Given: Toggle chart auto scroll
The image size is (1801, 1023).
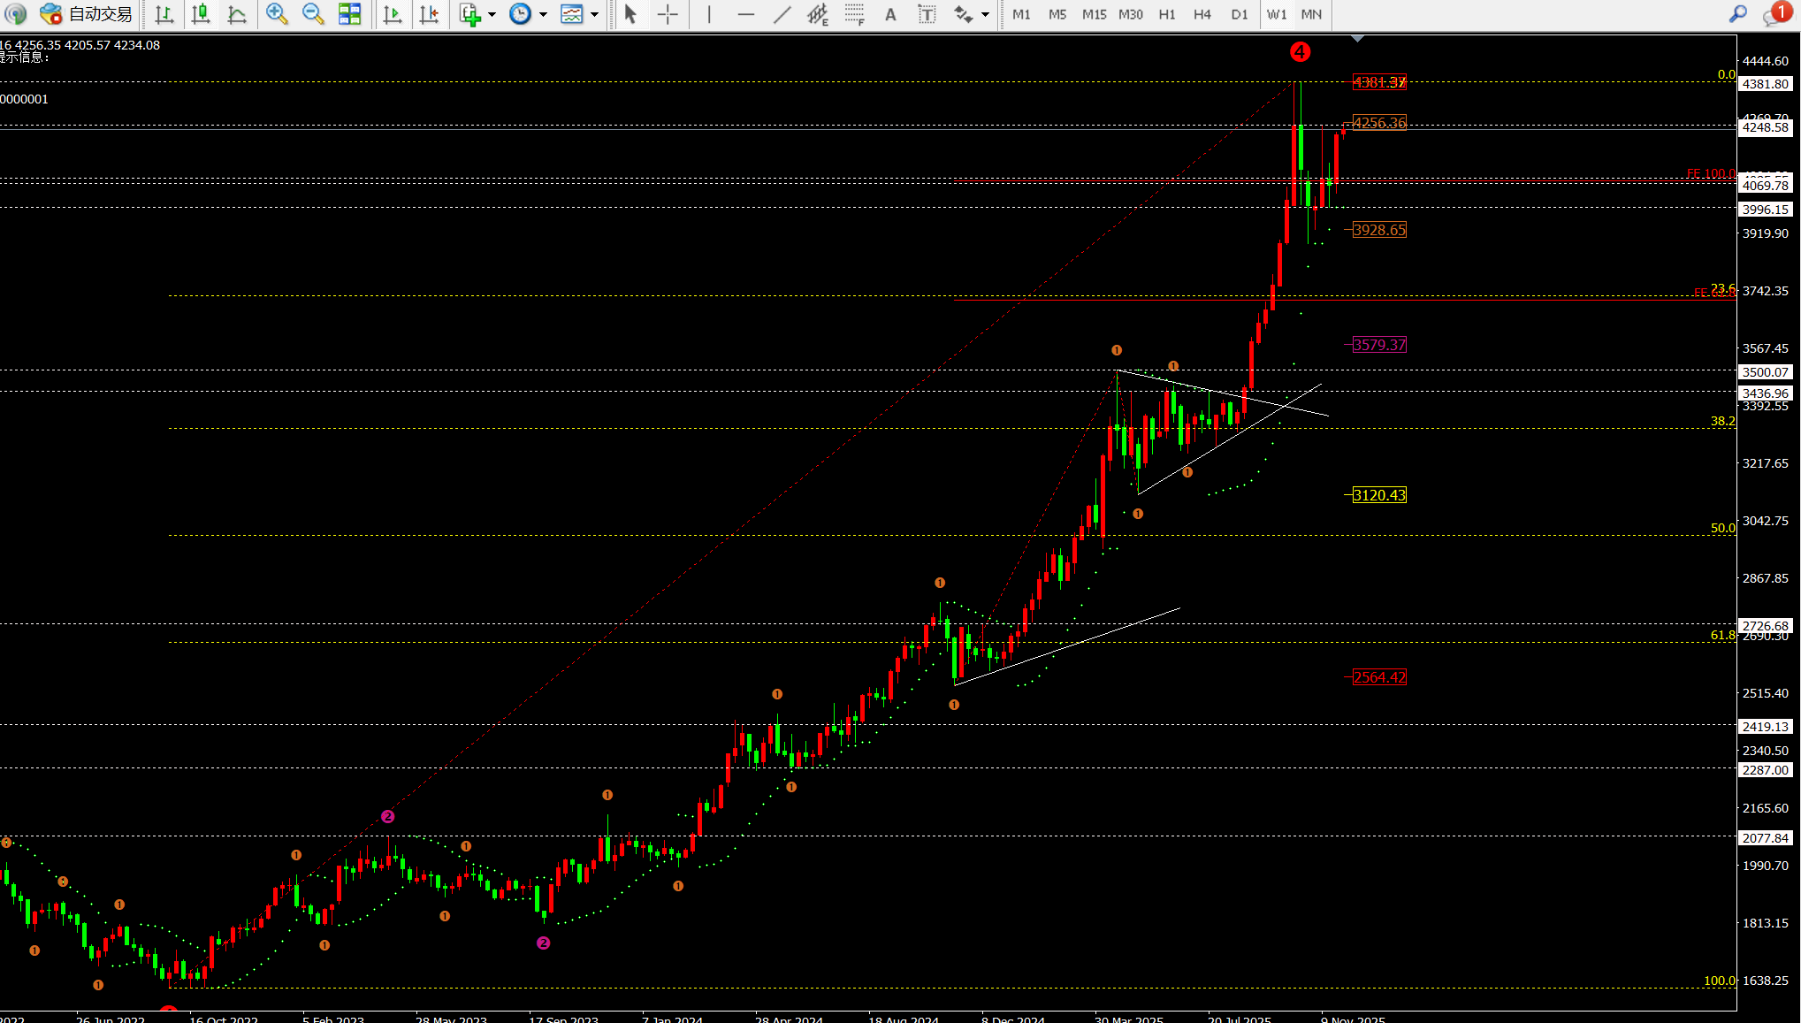Looking at the screenshot, I should [393, 14].
